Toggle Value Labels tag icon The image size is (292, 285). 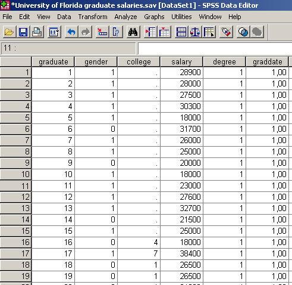point(226,32)
